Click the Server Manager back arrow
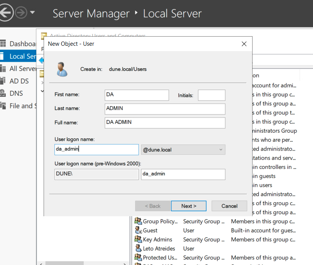Image resolution: width=313 pixels, height=265 pixels. click(5, 13)
